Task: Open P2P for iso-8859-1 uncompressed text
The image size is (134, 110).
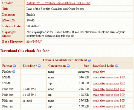Action: [122, 89]
